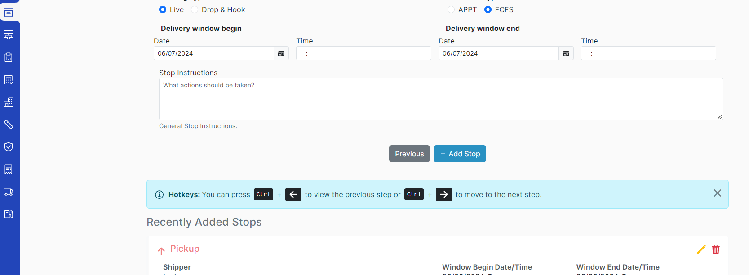Click the right arrow hotkey icon
The width and height of the screenshot is (749, 275).
[444, 194]
